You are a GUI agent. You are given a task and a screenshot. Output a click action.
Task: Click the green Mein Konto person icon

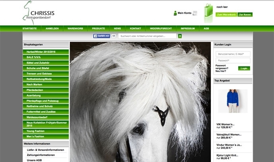click(175, 13)
